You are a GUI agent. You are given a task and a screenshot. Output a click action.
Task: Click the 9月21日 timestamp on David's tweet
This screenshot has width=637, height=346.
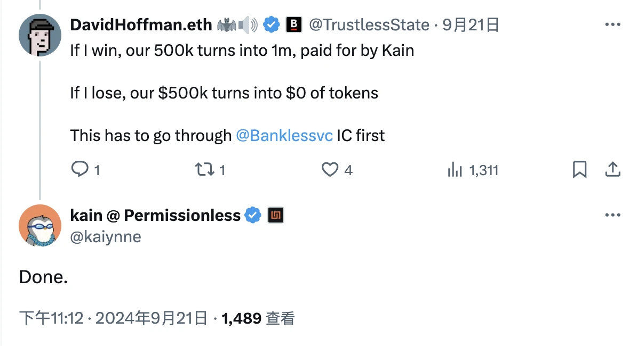(x=472, y=24)
